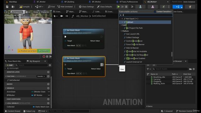Switch to Animation editor mode icon

tap(163, 7)
